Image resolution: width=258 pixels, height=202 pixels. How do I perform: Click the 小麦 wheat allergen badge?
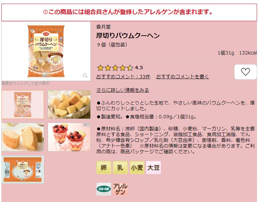coord(137,168)
